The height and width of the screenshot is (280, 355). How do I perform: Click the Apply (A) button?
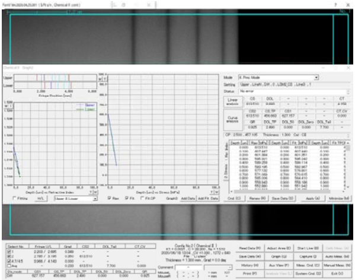point(313,199)
